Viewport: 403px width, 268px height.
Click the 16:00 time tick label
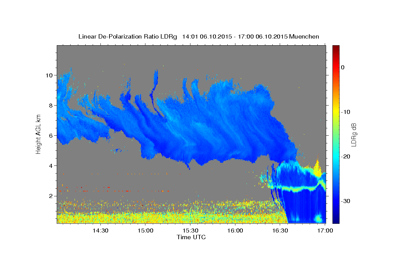[235, 231]
